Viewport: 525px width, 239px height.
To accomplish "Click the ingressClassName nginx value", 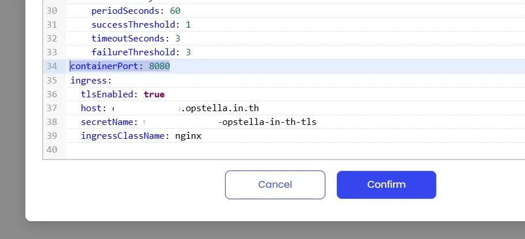I will (x=188, y=136).
